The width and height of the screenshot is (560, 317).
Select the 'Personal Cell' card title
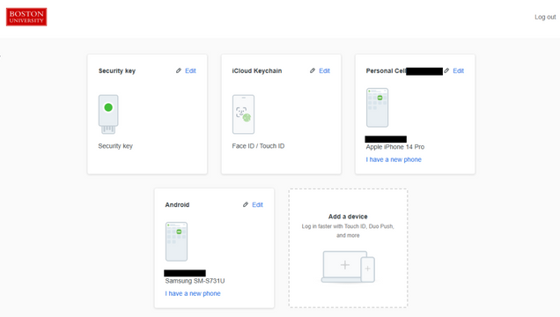(386, 70)
